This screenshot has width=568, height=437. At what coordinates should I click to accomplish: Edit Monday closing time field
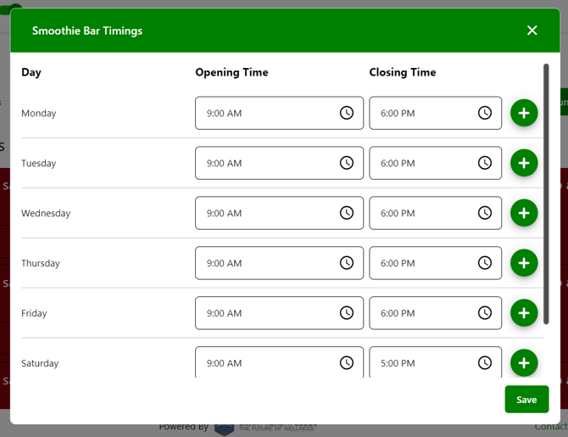(x=436, y=113)
